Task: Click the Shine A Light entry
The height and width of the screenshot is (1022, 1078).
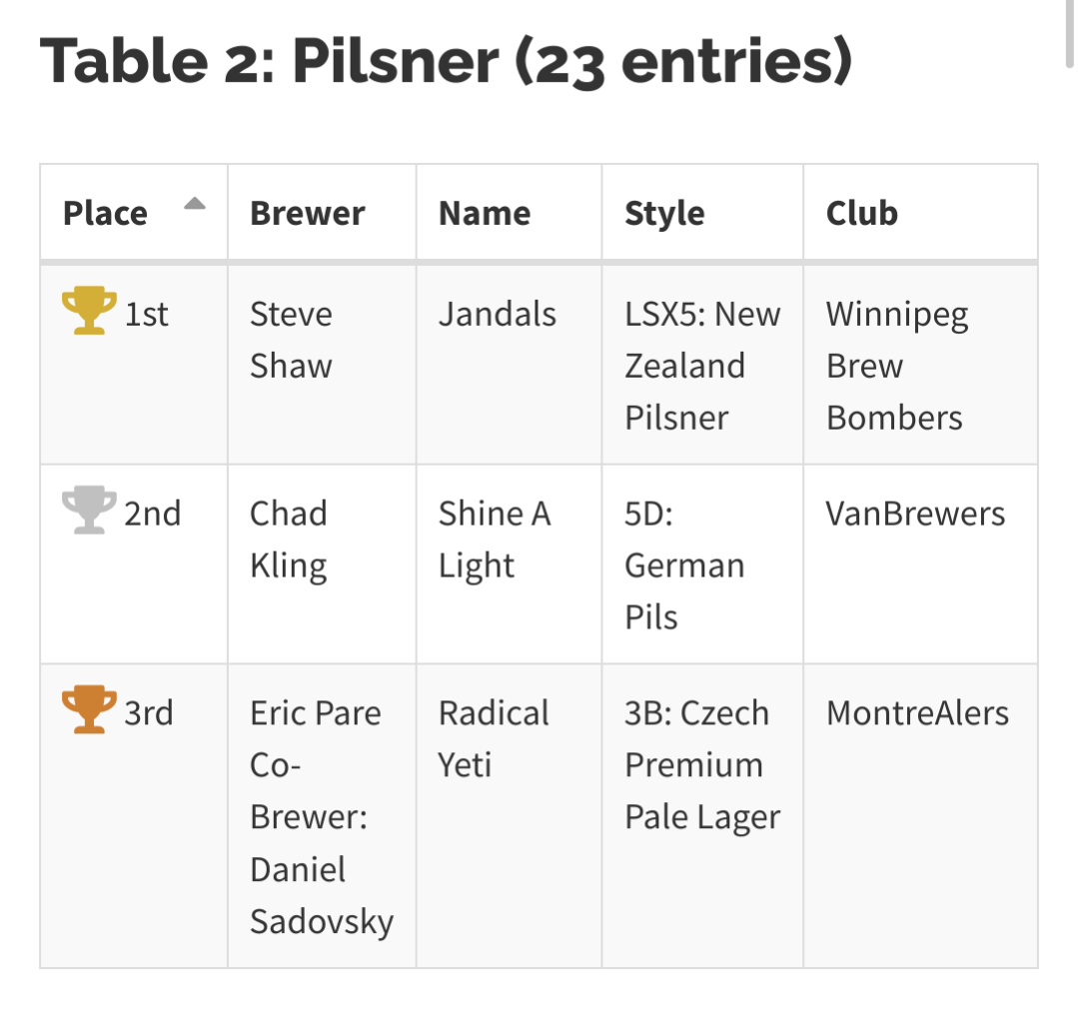Action: [494, 539]
